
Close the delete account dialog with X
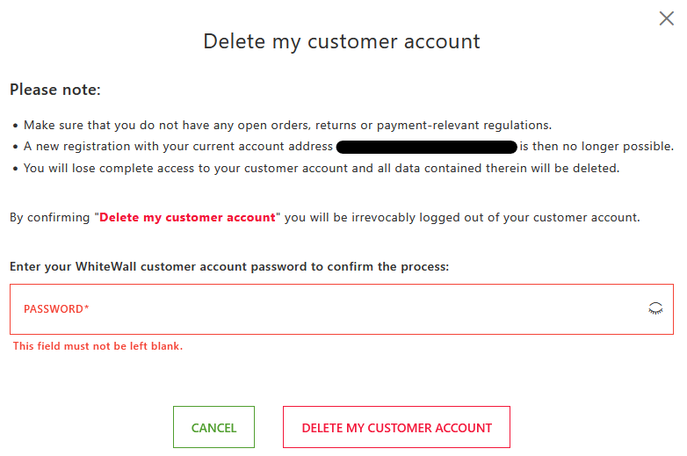[667, 18]
